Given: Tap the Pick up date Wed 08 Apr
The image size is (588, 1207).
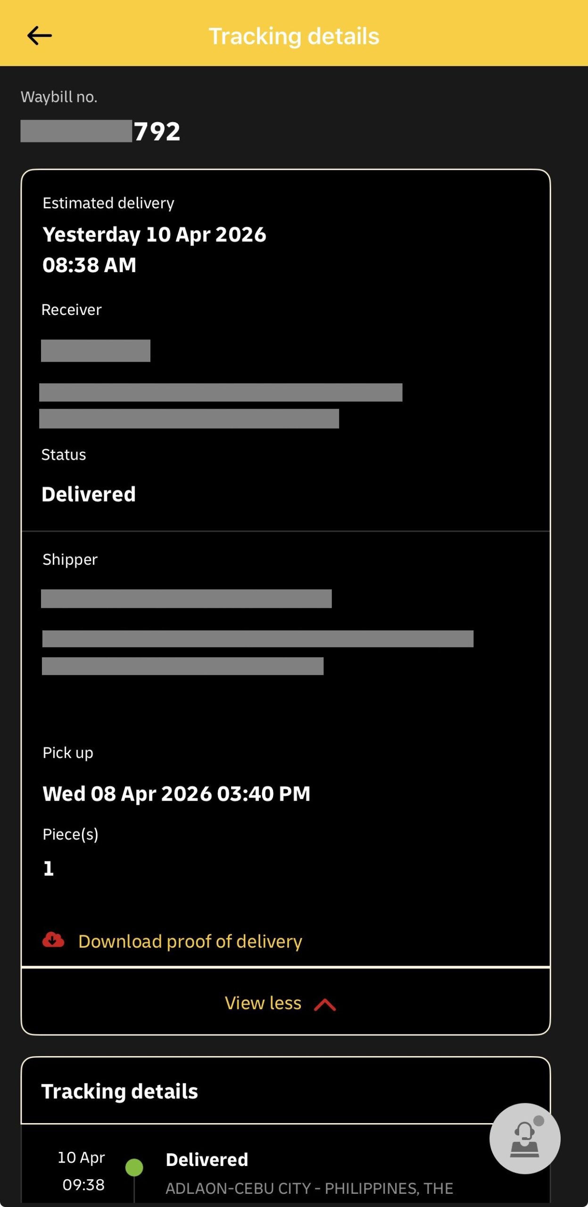Looking at the screenshot, I should 176,794.
